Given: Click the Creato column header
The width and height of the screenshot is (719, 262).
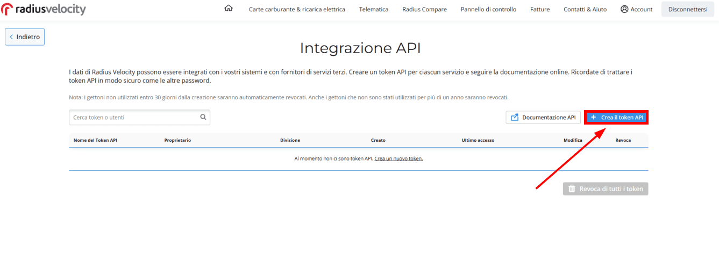Looking at the screenshot, I should tap(378, 140).
